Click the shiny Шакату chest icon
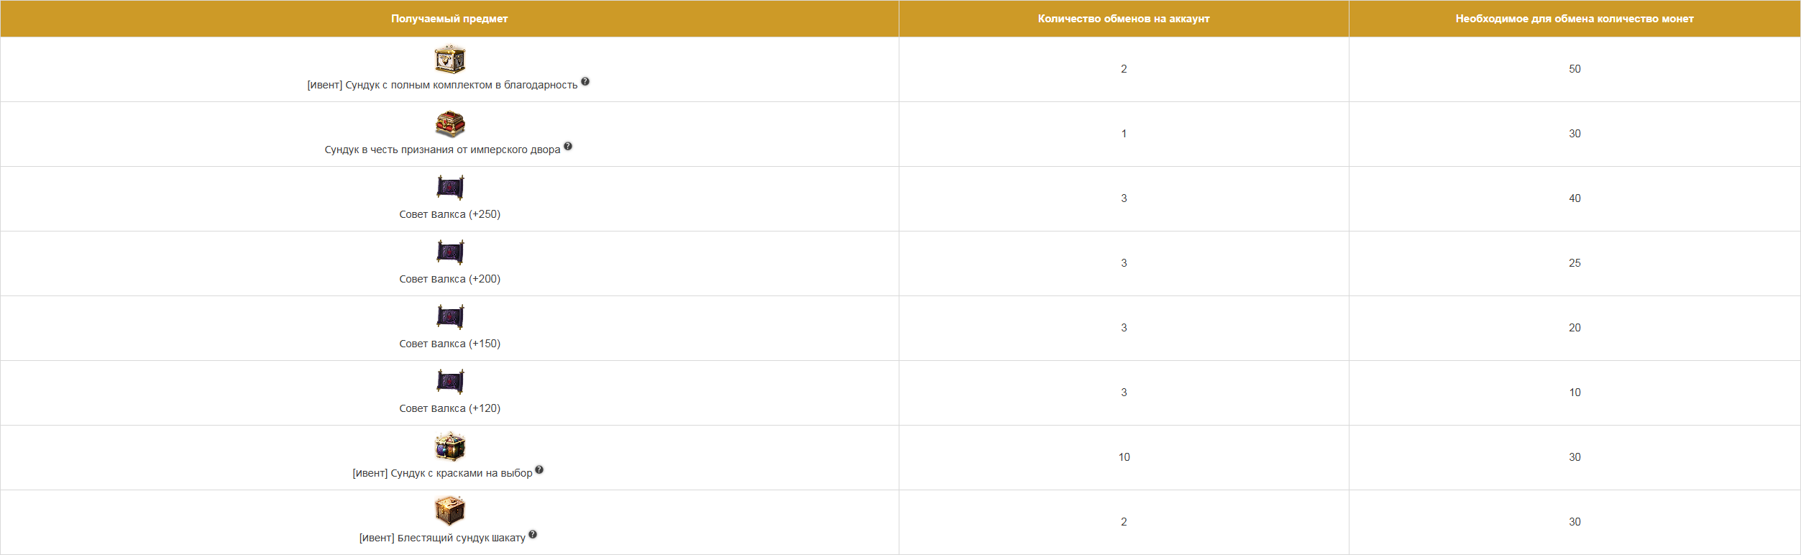The image size is (1801, 555). [450, 511]
